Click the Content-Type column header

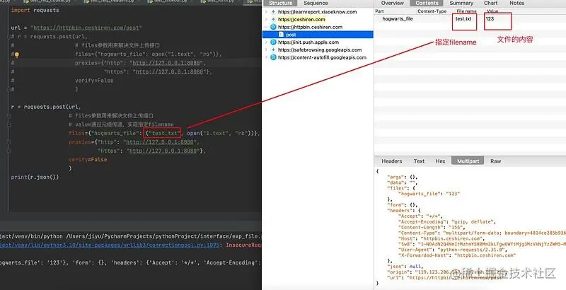432,11
